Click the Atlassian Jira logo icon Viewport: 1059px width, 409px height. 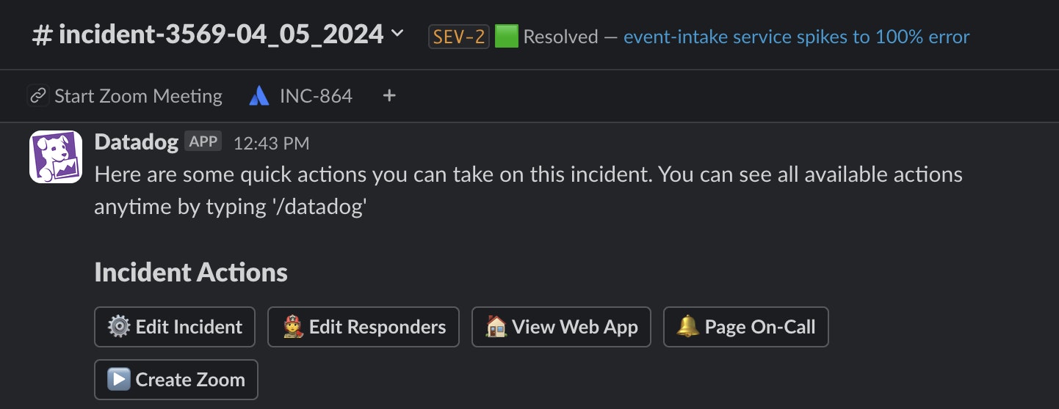[259, 96]
